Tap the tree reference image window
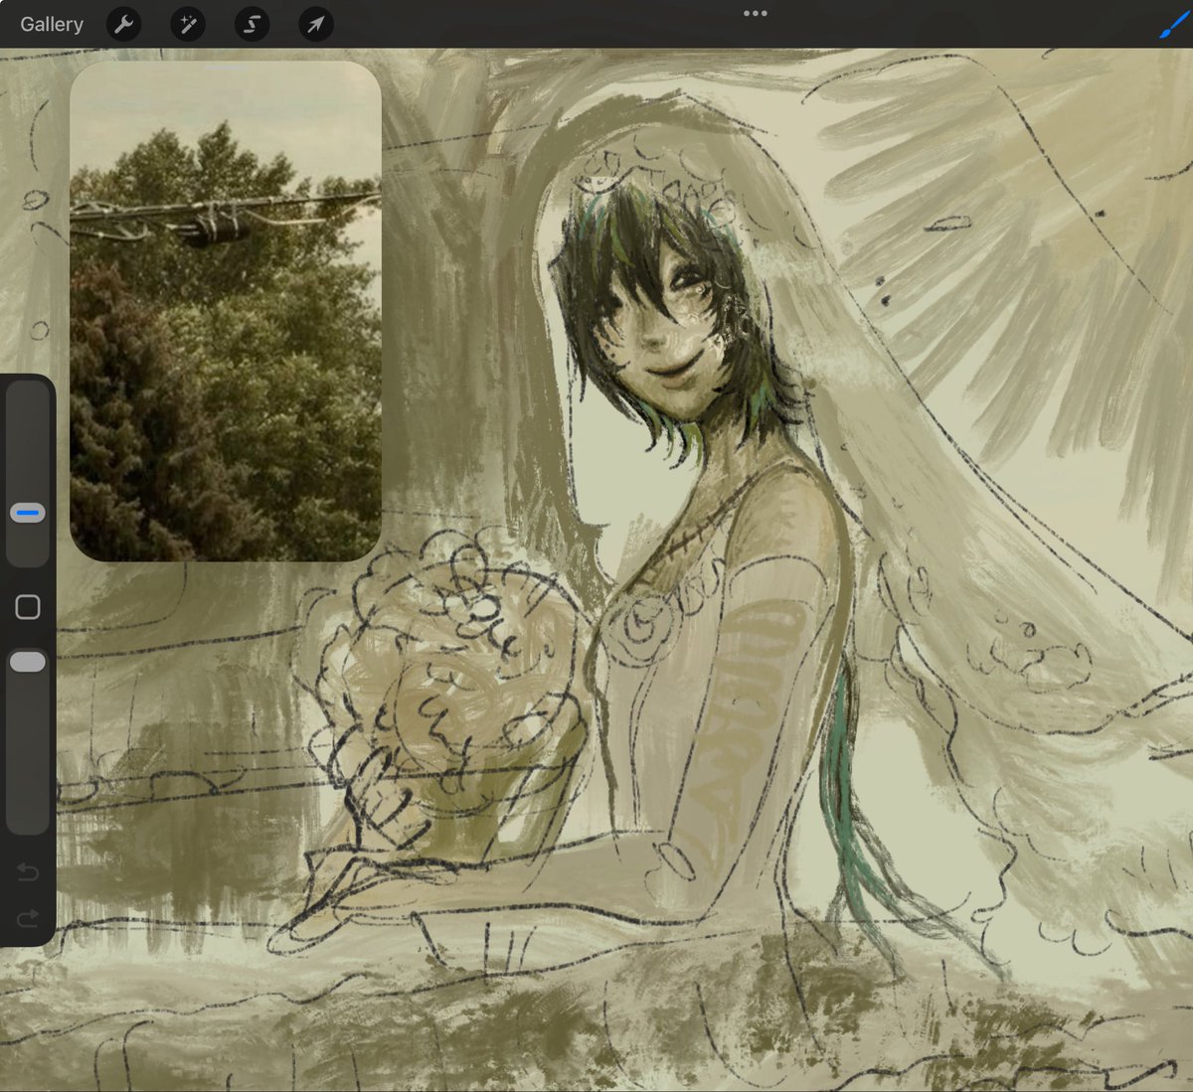 (226, 311)
